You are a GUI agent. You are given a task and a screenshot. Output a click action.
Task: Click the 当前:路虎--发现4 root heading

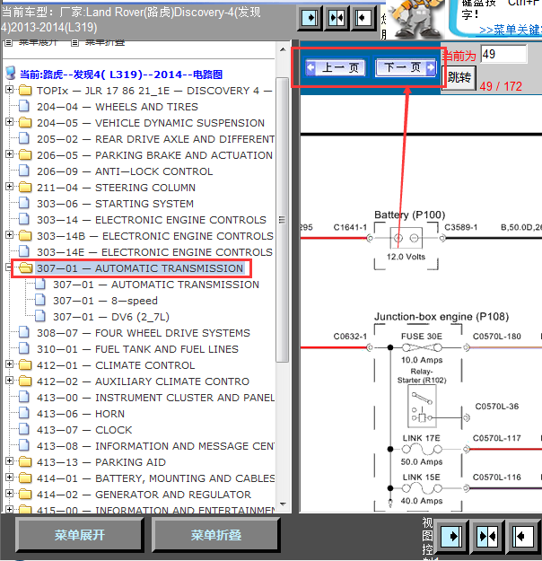pyautogui.click(x=121, y=75)
